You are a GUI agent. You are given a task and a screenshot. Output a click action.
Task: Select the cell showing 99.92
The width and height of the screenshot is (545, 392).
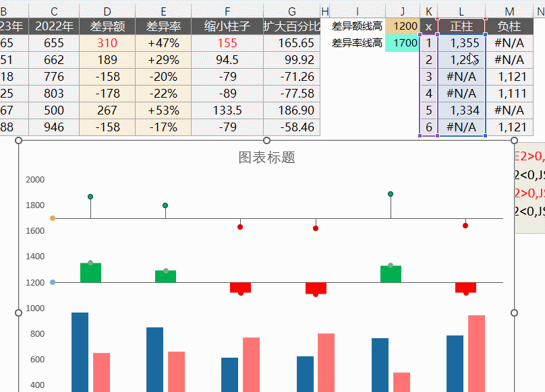(x=291, y=60)
